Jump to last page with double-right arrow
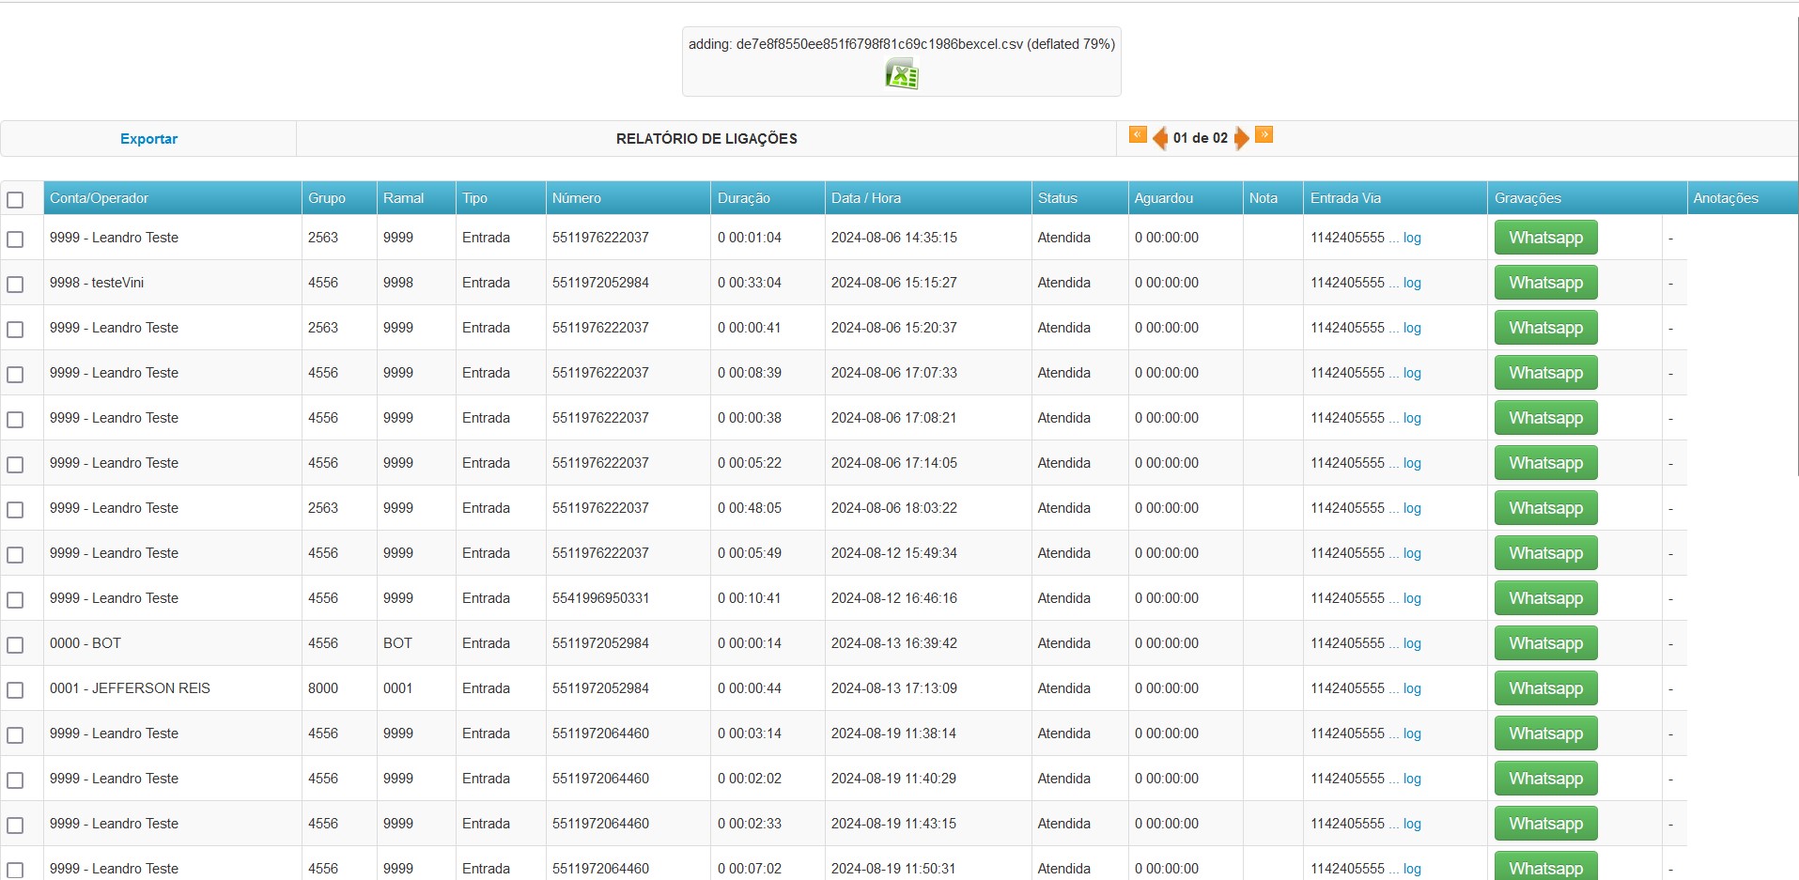Viewport: 1799px width, 880px height. [x=1264, y=135]
